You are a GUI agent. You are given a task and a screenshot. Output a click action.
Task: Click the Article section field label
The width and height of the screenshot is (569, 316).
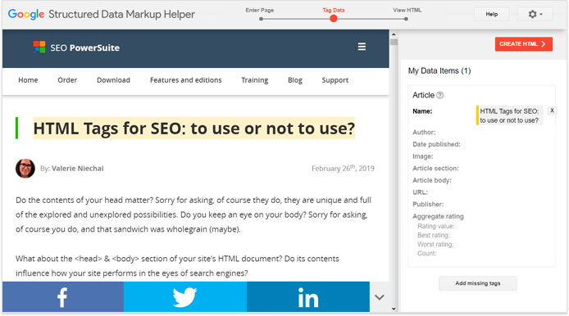click(x=435, y=168)
